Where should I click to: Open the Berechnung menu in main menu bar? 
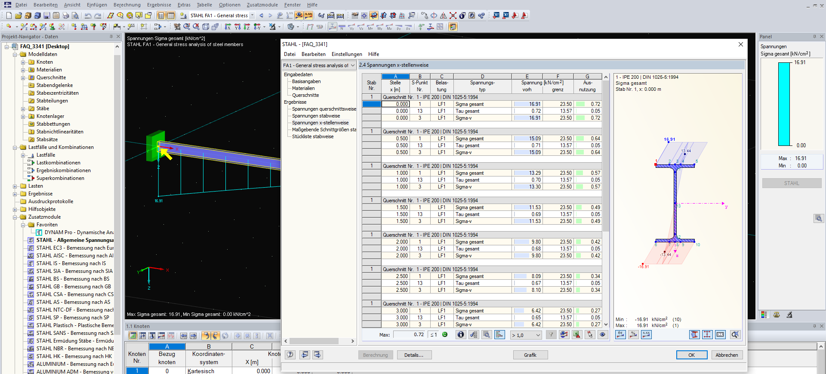click(x=127, y=5)
